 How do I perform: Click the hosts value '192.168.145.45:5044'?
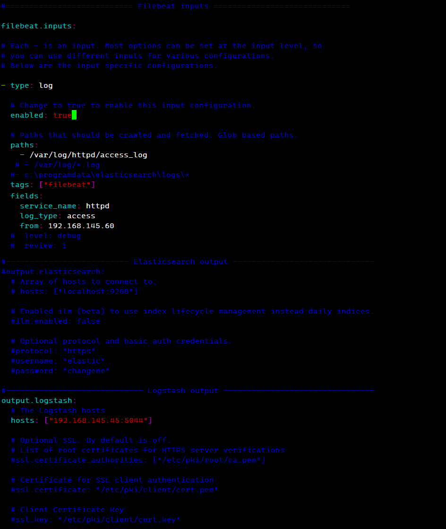click(98, 420)
